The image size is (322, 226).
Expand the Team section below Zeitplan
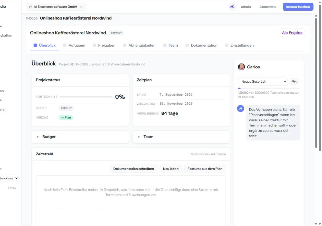(x=181, y=137)
